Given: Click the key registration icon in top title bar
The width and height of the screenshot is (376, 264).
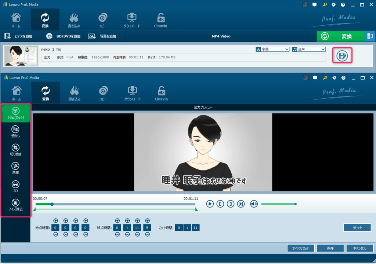Looking at the screenshot, I should 325,5.
